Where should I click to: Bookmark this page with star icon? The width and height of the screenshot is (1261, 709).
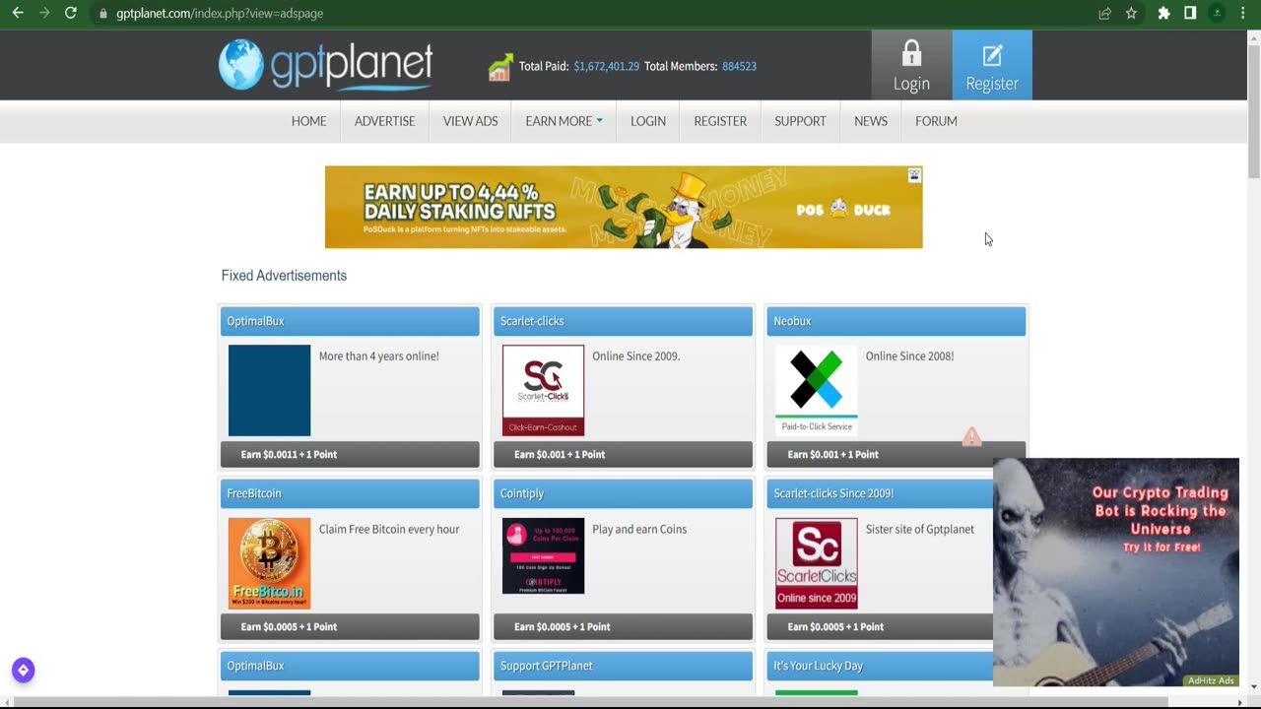[x=1131, y=13]
